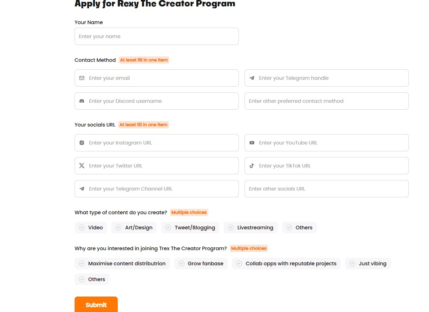Enable Collab opps with reputable projects
429x312 pixels.
coord(286,263)
